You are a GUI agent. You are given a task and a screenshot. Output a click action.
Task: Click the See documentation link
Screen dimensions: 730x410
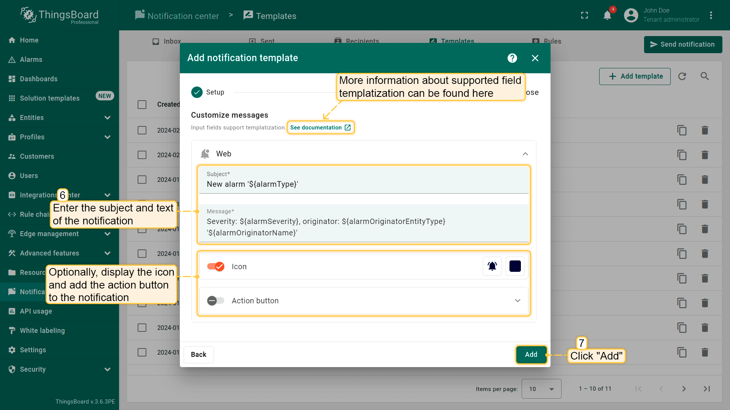[x=320, y=128]
